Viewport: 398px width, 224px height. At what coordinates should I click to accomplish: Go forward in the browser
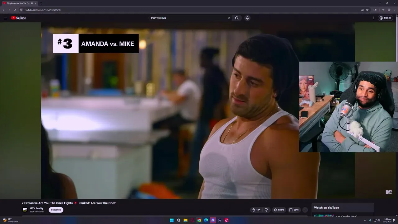pos(9,10)
